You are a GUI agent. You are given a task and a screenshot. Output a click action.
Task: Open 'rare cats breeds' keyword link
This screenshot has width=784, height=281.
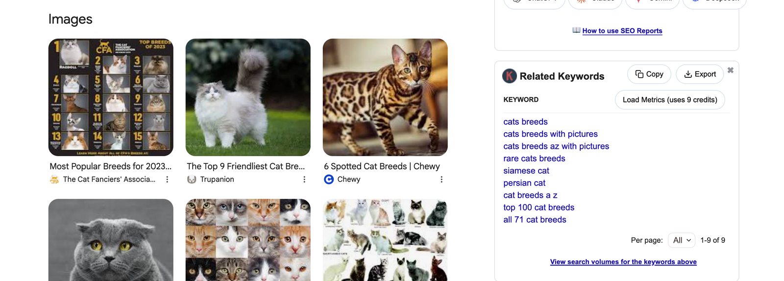(x=534, y=159)
